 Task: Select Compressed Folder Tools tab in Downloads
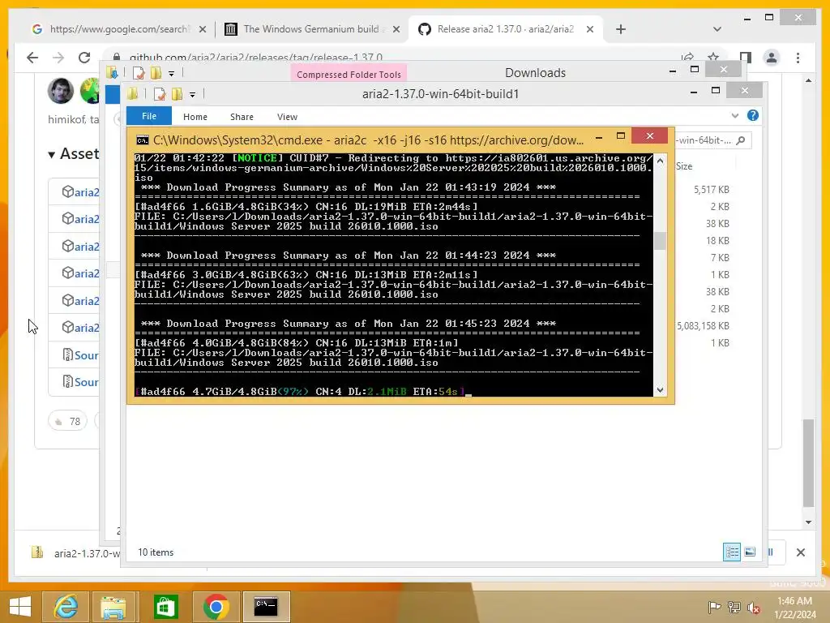[x=349, y=74]
